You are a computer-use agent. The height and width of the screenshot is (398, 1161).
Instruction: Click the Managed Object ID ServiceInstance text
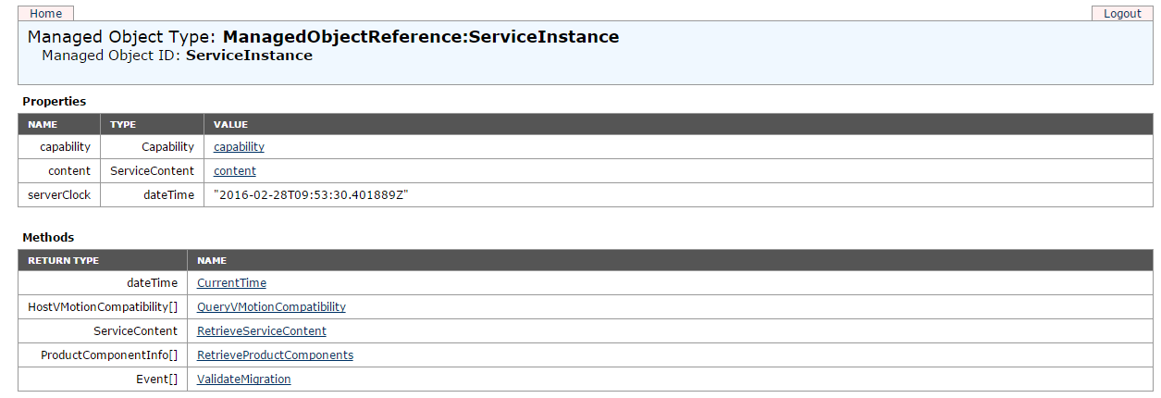(249, 56)
